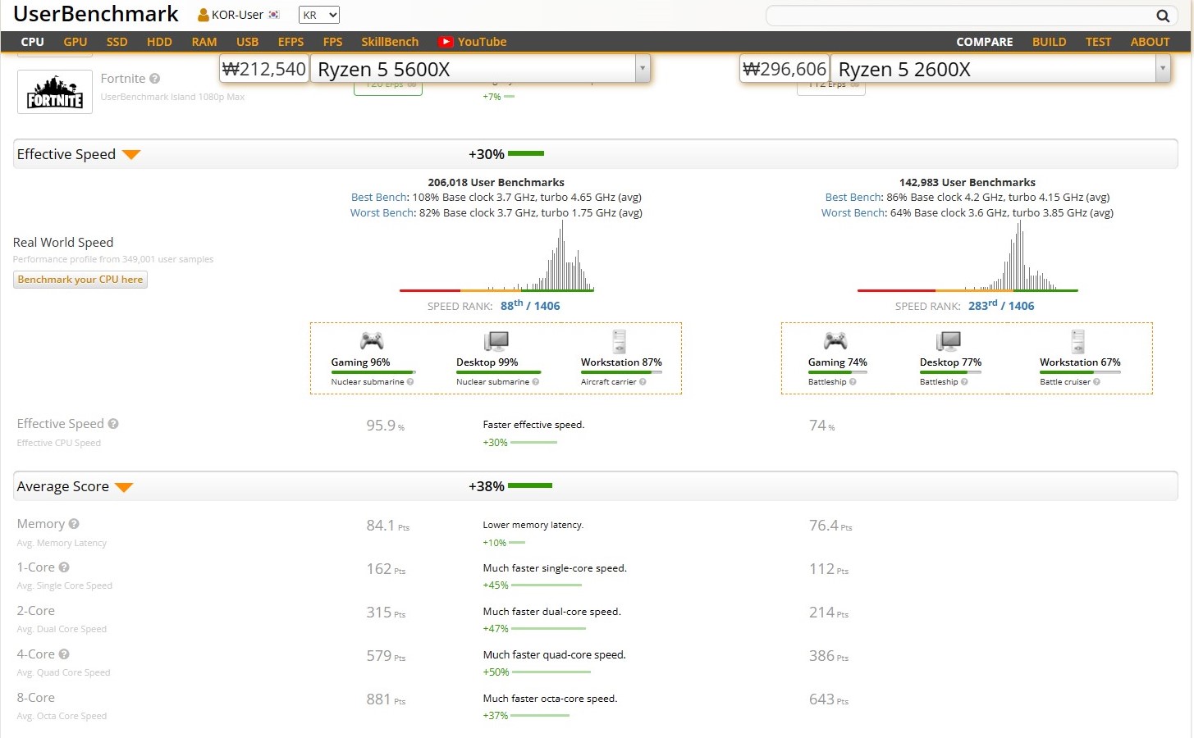Screen dimensions: 1194x738
Task: Click help icon next to Battle cruiser
Action: coord(1096,382)
